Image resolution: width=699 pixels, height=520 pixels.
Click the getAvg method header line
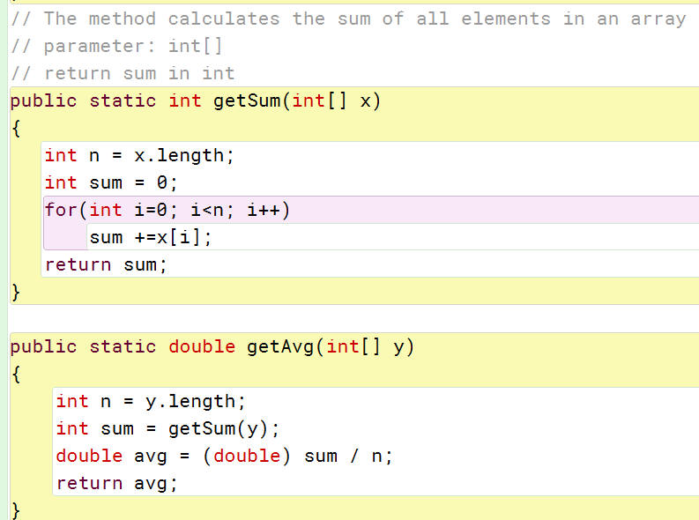pos(212,346)
